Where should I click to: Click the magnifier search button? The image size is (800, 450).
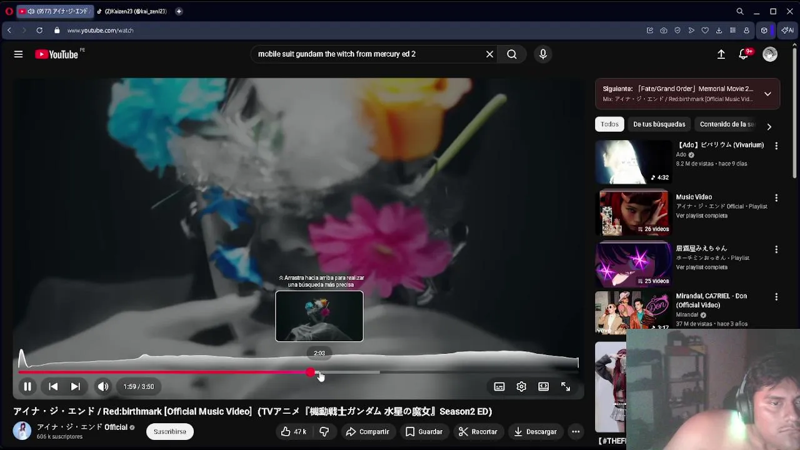(512, 54)
